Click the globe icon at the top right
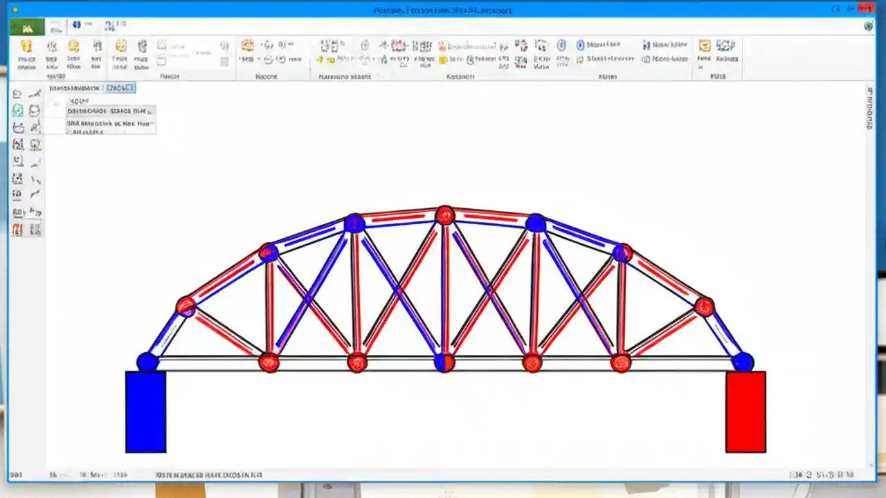The height and width of the screenshot is (498, 886). point(868,26)
